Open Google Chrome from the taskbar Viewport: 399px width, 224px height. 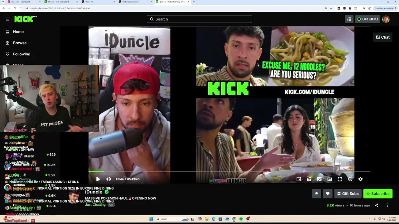(234, 219)
